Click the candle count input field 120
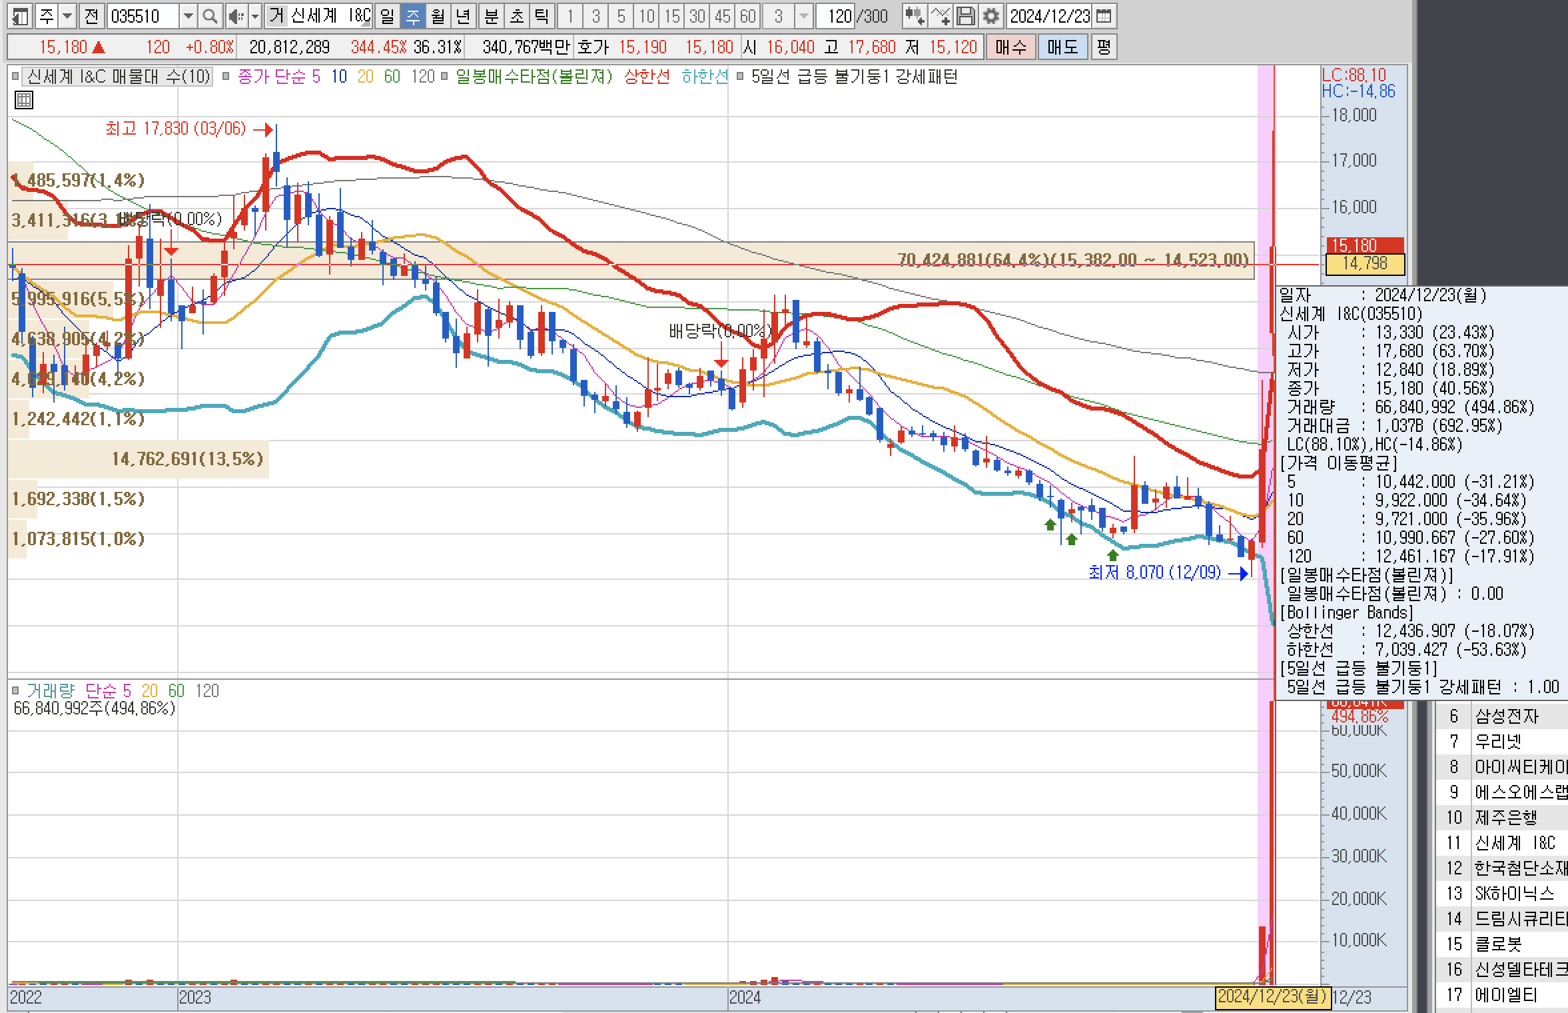This screenshot has width=1568, height=1013. click(x=839, y=16)
